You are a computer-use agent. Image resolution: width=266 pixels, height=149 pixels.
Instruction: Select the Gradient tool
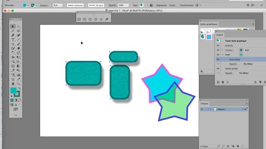(x=18, y=66)
